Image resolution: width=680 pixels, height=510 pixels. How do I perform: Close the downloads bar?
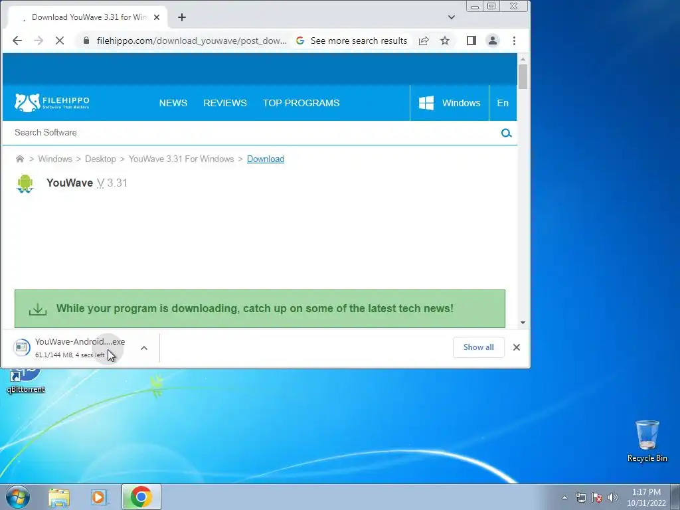(517, 347)
